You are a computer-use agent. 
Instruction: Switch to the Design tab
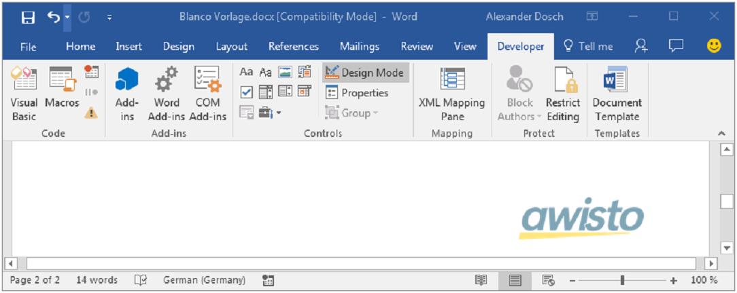[179, 46]
